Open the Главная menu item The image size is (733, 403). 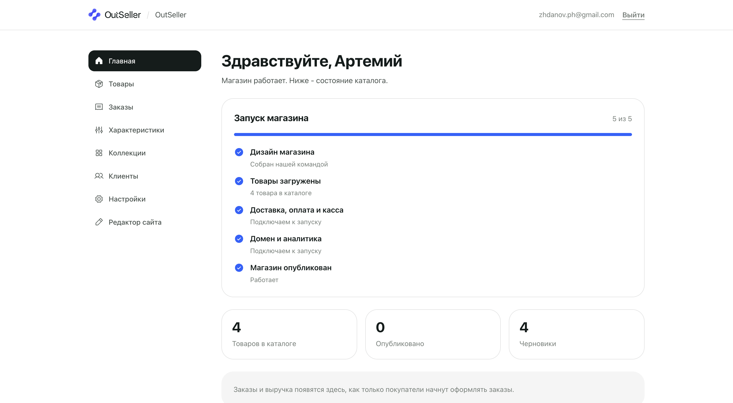pyautogui.click(x=145, y=61)
